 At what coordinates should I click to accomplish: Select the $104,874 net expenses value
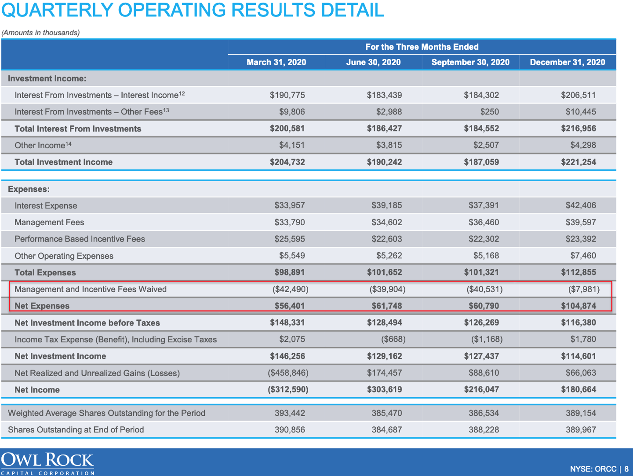[x=578, y=306]
